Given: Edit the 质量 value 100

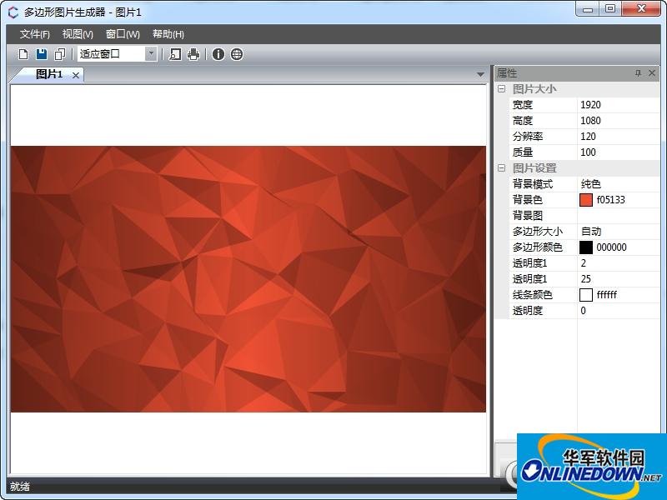Looking at the screenshot, I should point(619,152).
